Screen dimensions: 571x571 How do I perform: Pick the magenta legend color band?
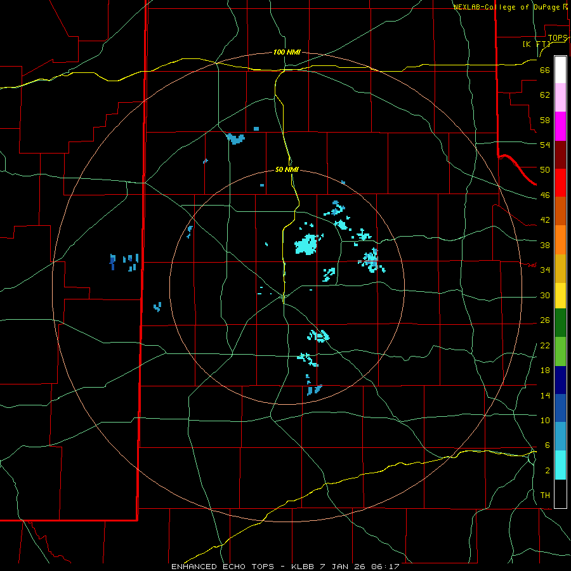click(x=560, y=126)
